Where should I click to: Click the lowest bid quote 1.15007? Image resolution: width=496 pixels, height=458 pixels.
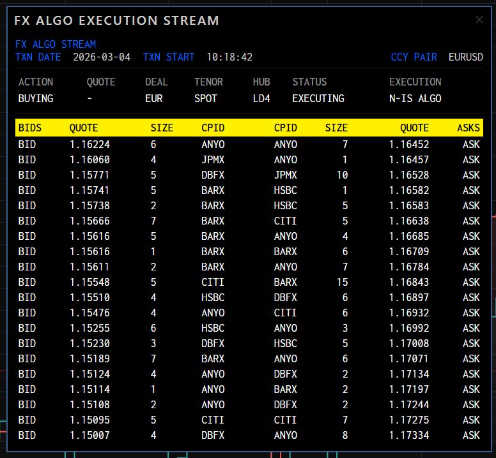(89, 436)
